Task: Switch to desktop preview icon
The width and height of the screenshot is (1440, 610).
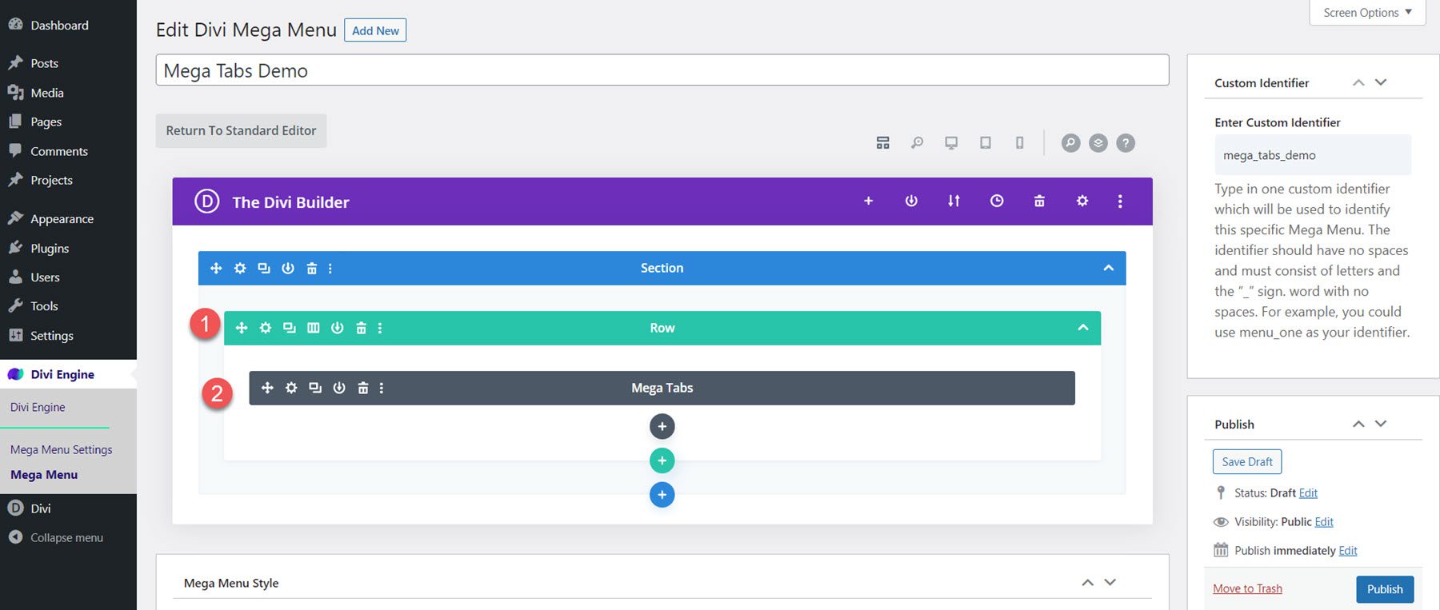Action: pyautogui.click(x=951, y=143)
